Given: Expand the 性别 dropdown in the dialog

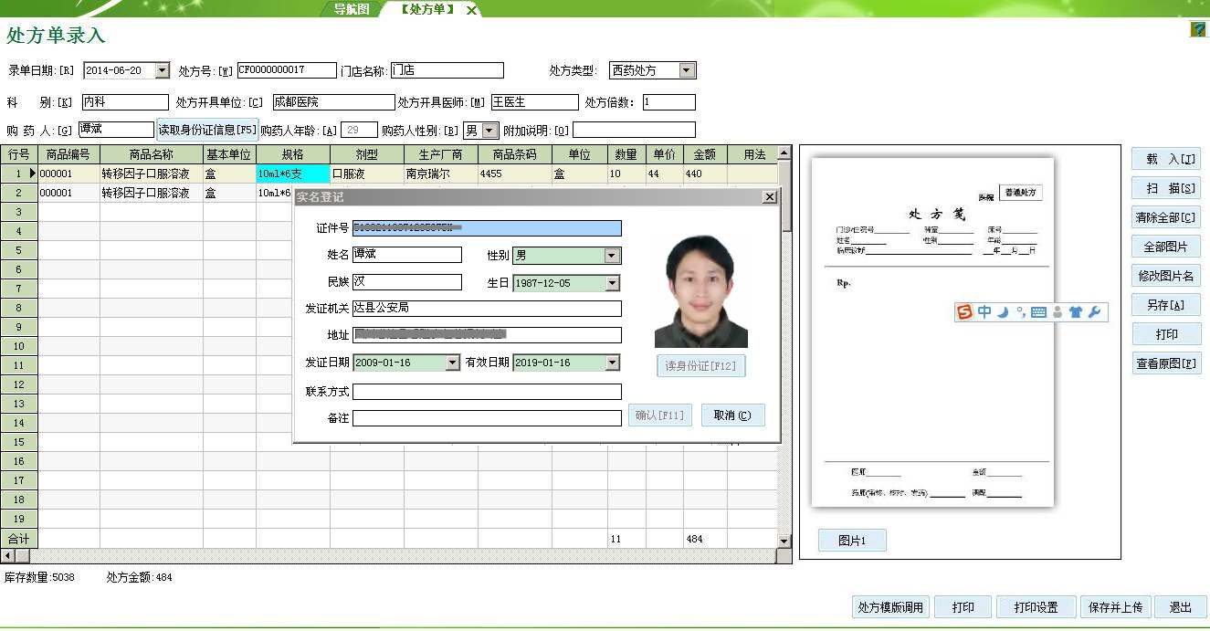Looking at the screenshot, I should pyautogui.click(x=613, y=256).
